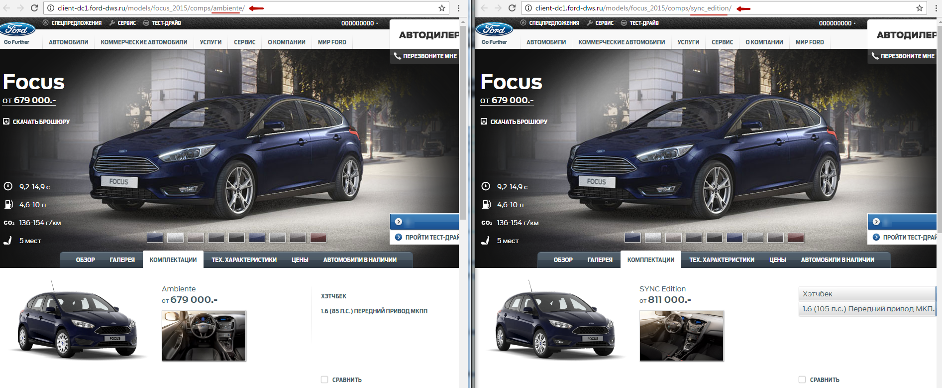Open О КОМПАНИИ menu in right window
This screenshot has height=388, width=942.
[x=764, y=42]
